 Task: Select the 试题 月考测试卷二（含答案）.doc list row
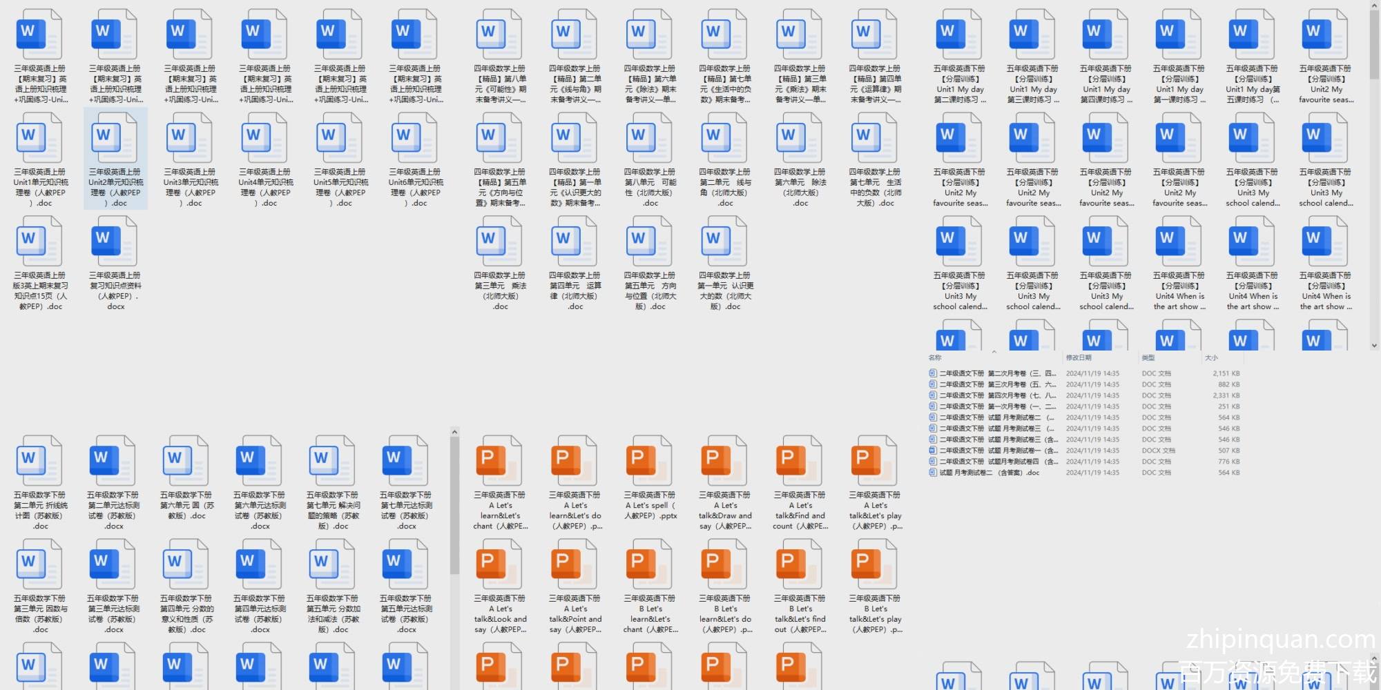pos(989,473)
